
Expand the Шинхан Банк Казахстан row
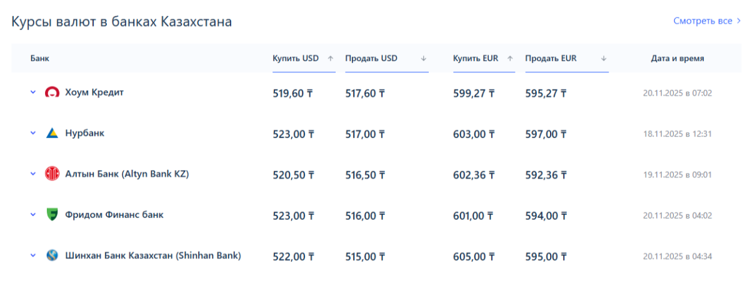[x=33, y=256]
